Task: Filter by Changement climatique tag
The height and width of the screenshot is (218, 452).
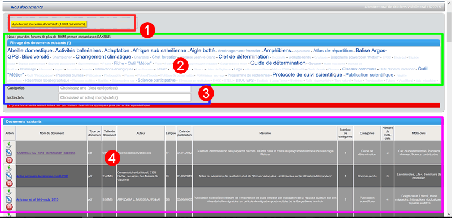Action: coord(103,57)
